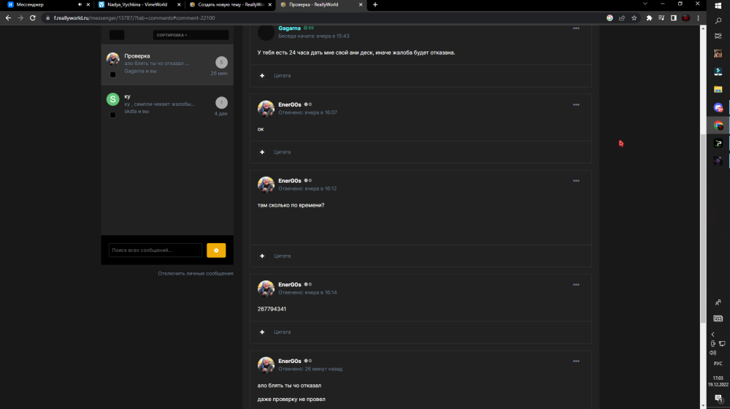
Task: Open the 'ку' conversation with skdla
Action: pyautogui.click(x=167, y=105)
